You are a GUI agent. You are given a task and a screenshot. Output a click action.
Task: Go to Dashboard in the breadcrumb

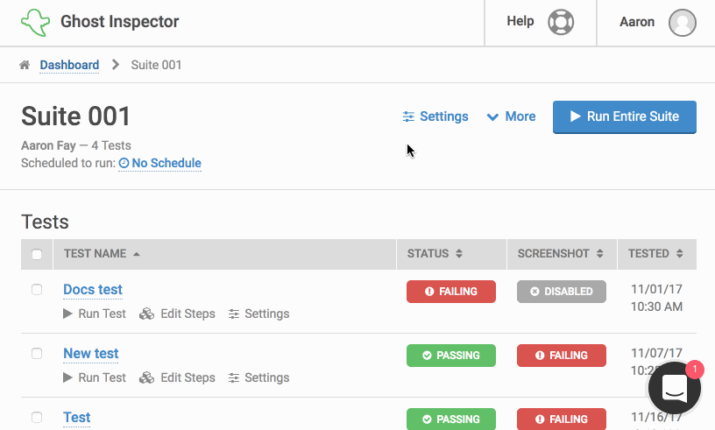(x=69, y=65)
